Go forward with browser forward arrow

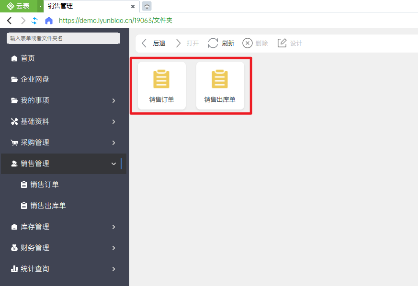[23, 21]
